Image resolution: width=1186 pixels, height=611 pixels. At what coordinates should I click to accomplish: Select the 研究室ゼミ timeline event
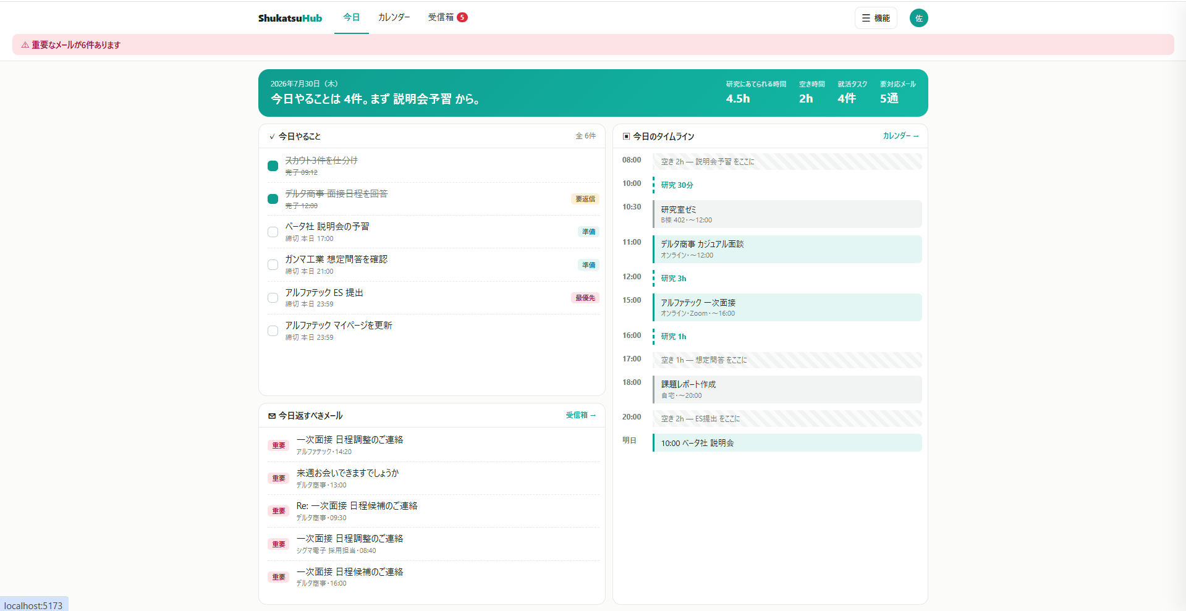[x=787, y=214]
